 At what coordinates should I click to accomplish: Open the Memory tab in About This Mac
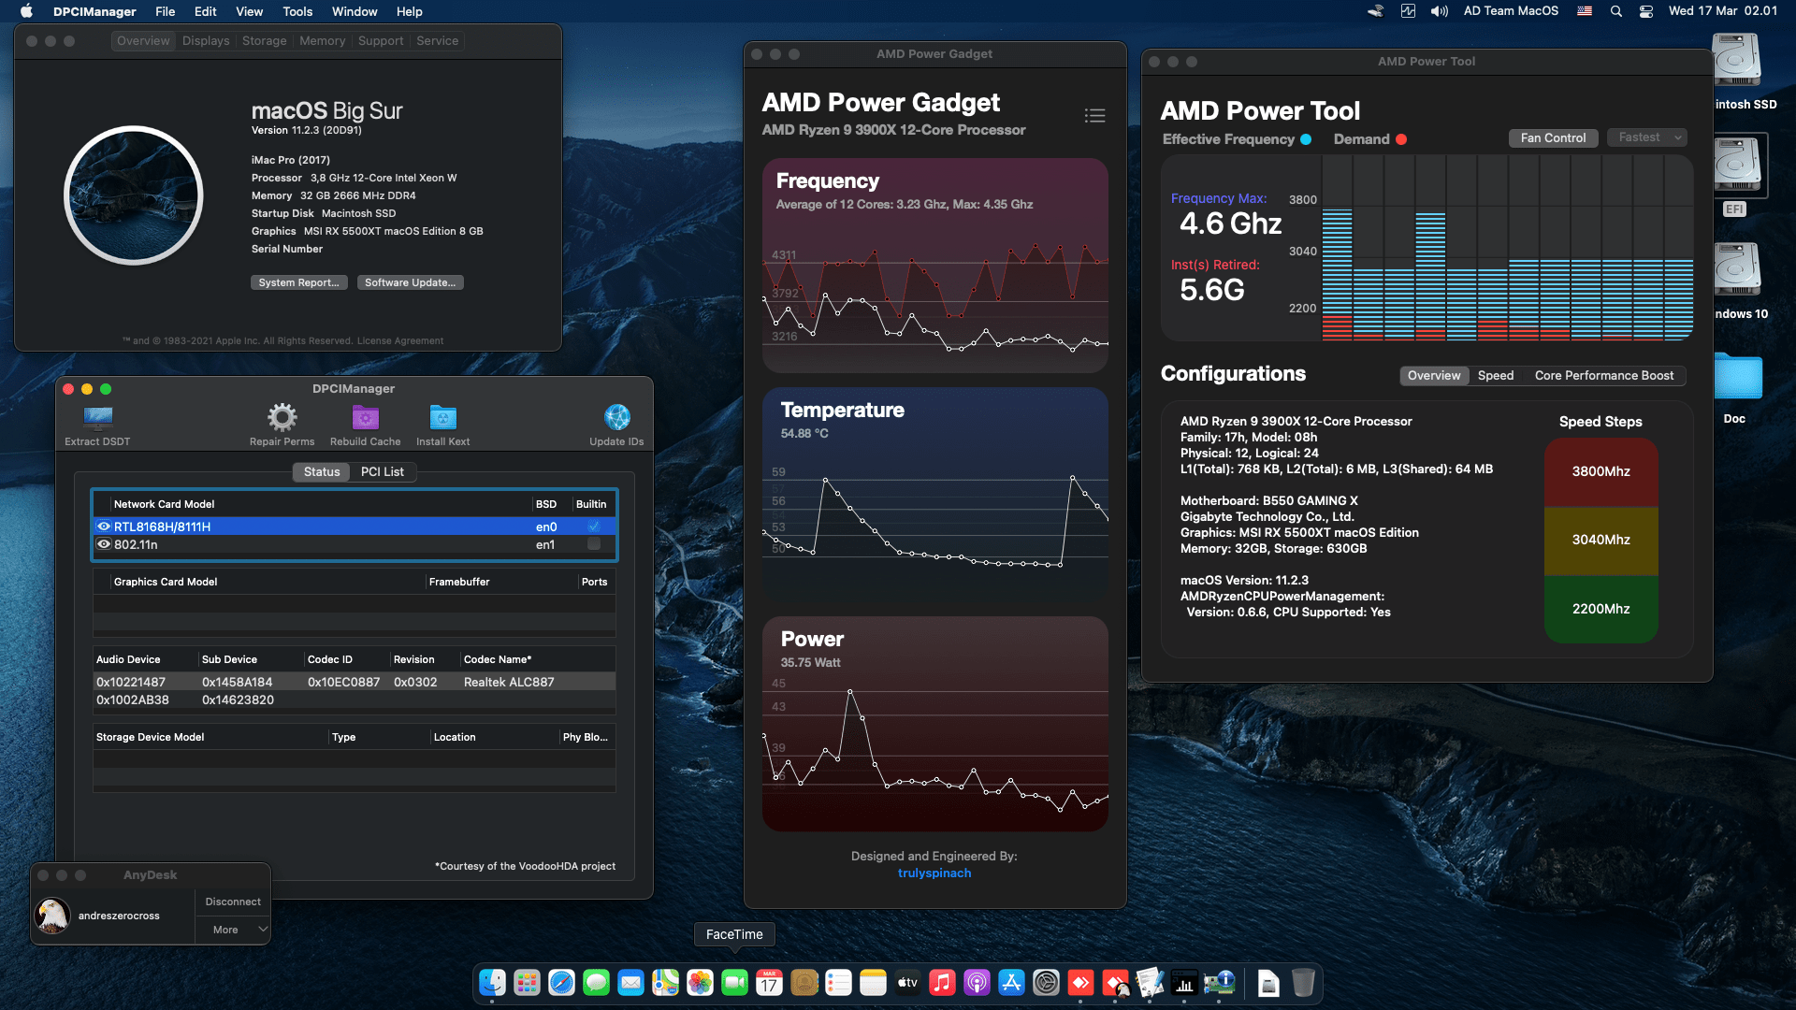click(x=323, y=41)
